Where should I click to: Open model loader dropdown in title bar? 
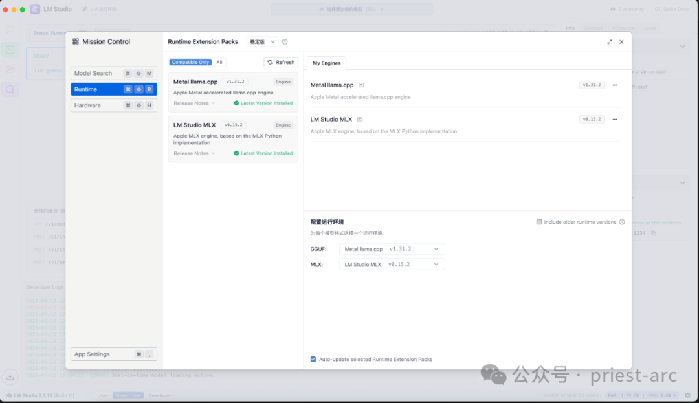coord(351,9)
